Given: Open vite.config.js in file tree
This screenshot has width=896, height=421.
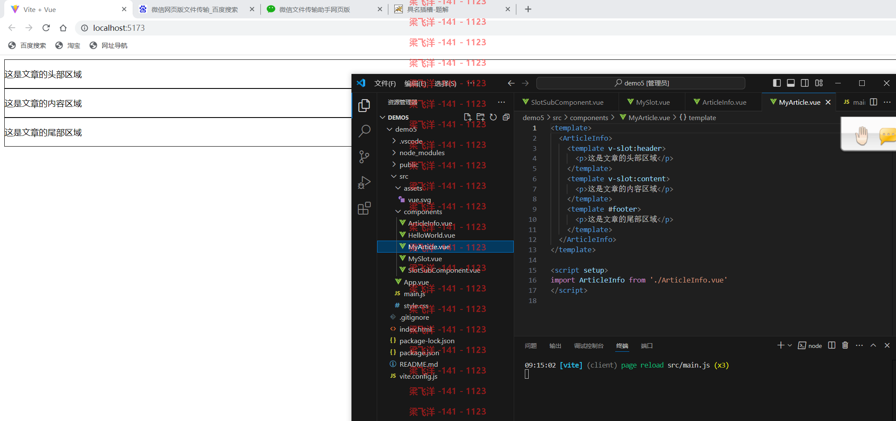Looking at the screenshot, I should tap(445, 376).
